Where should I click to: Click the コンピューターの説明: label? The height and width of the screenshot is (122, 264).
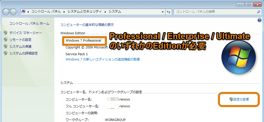[82, 113]
